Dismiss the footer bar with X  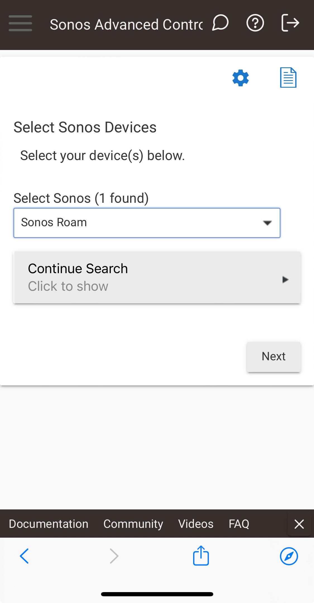click(299, 524)
